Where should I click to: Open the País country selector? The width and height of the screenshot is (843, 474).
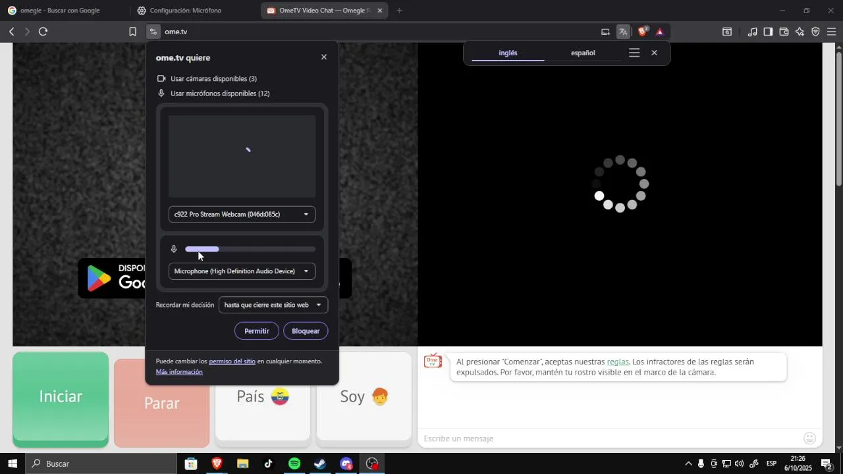tap(263, 396)
